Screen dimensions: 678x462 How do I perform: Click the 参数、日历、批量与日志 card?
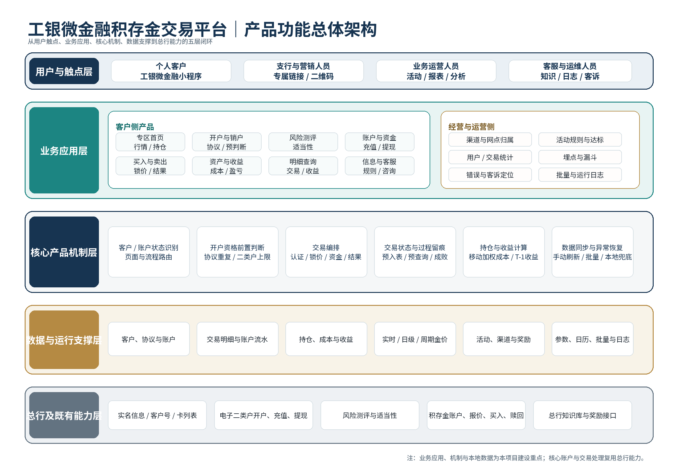click(593, 339)
